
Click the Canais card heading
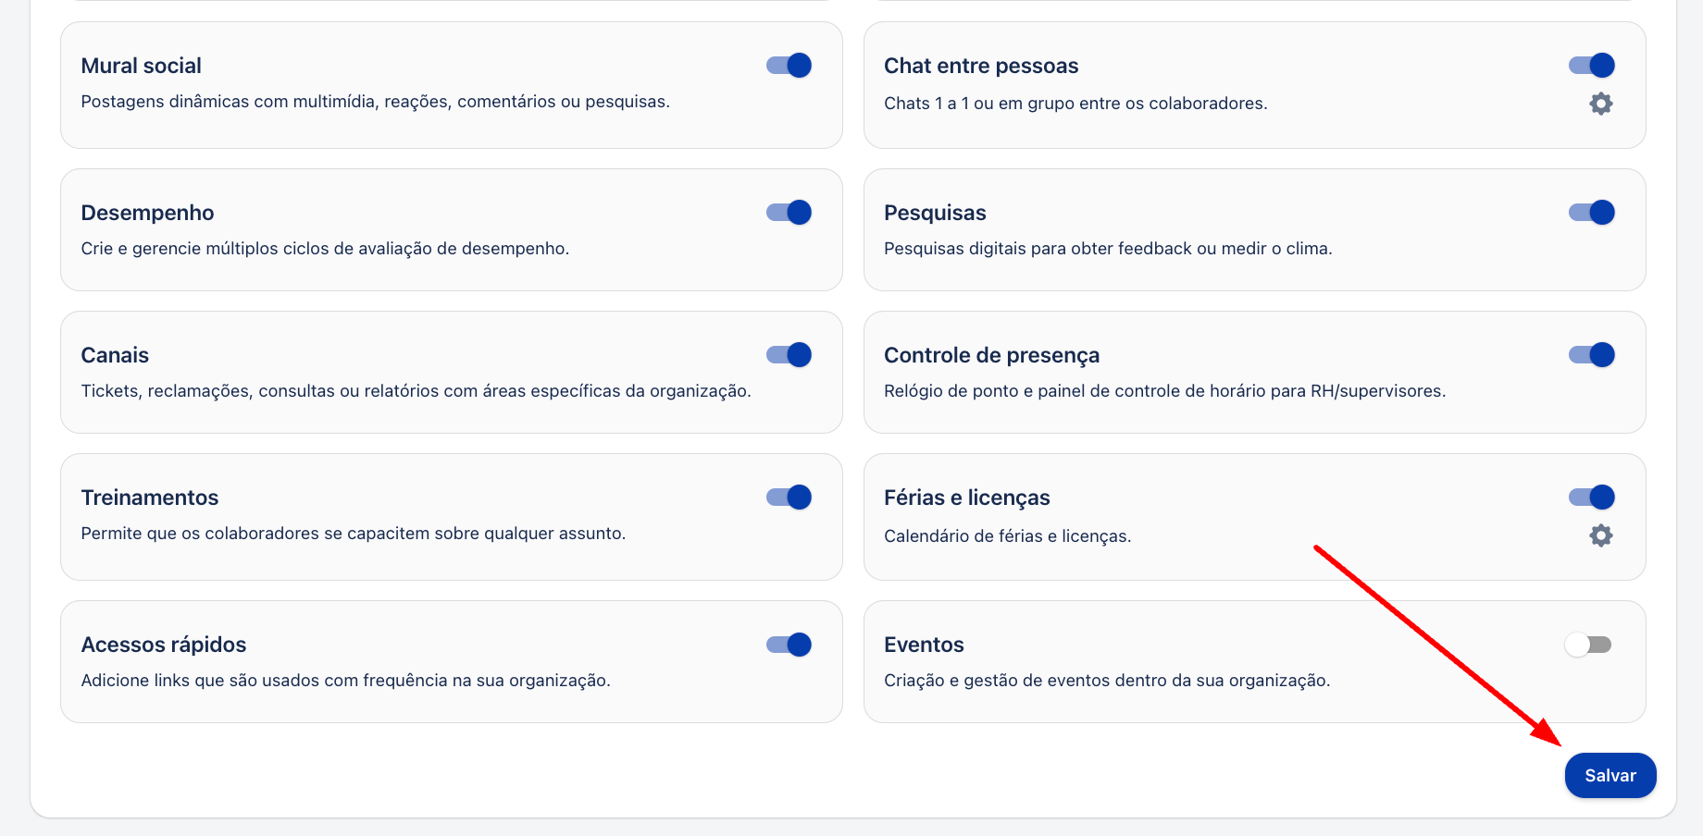point(115,355)
